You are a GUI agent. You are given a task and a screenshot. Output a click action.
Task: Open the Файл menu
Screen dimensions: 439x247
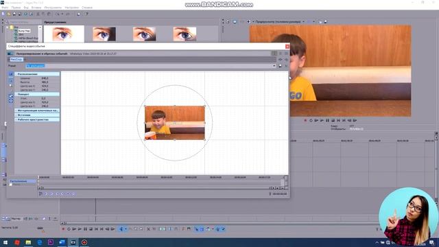(x=5, y=8)
